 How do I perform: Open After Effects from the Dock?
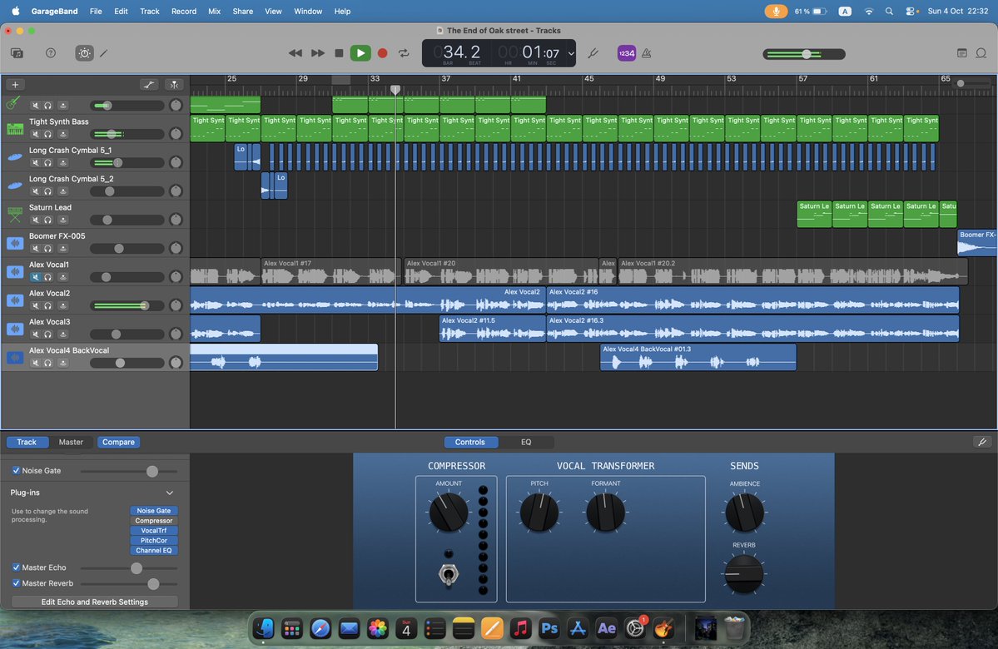[607, 629]
